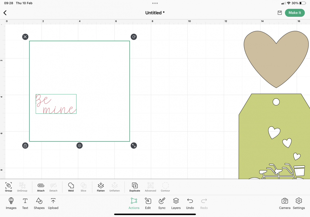Screen dimensions: 310x217
Task: Select the tan heart shape
Action: pos(276,59)
